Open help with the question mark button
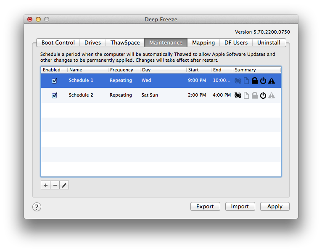This screenshot has width=322, height=252. (x=37, y=207)
